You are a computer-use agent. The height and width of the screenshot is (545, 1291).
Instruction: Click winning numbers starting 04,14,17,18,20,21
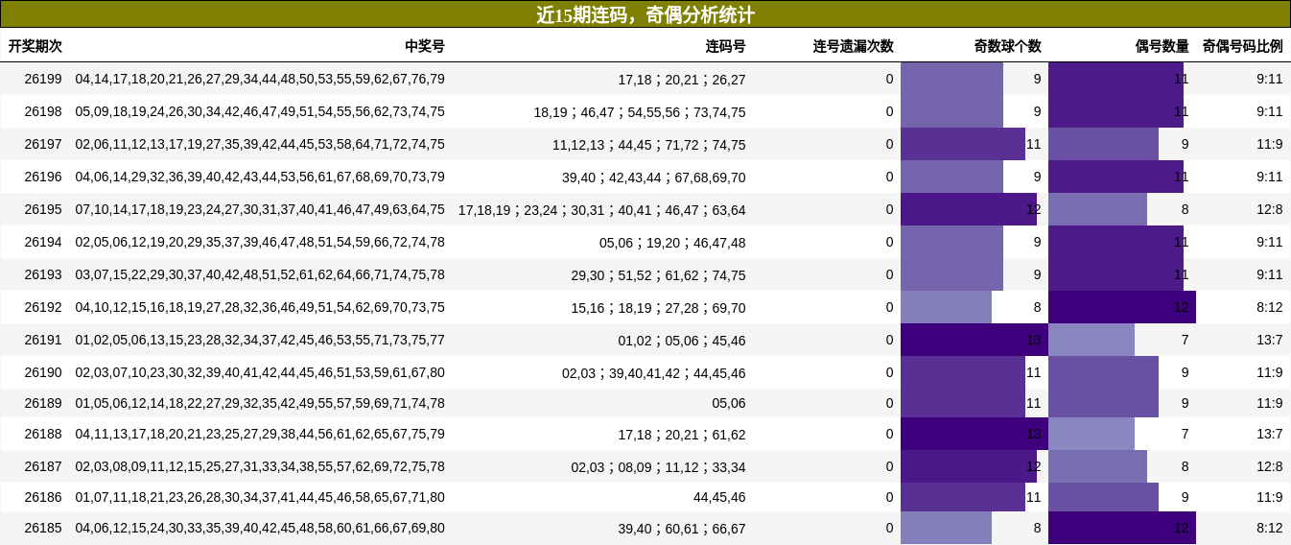click(x=260, y=79)
